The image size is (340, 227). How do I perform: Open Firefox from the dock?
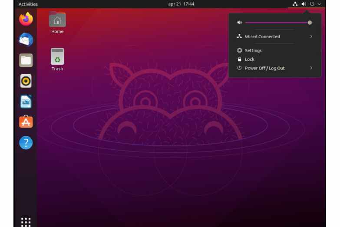(26, 19)
